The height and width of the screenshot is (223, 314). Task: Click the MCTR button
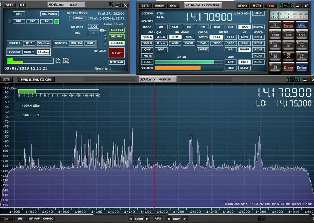[257, 6]
